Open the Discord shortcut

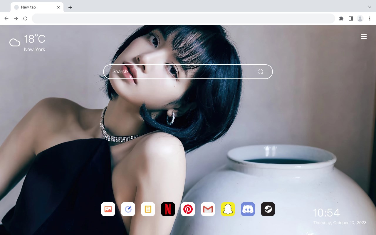(x=248, y=209)
